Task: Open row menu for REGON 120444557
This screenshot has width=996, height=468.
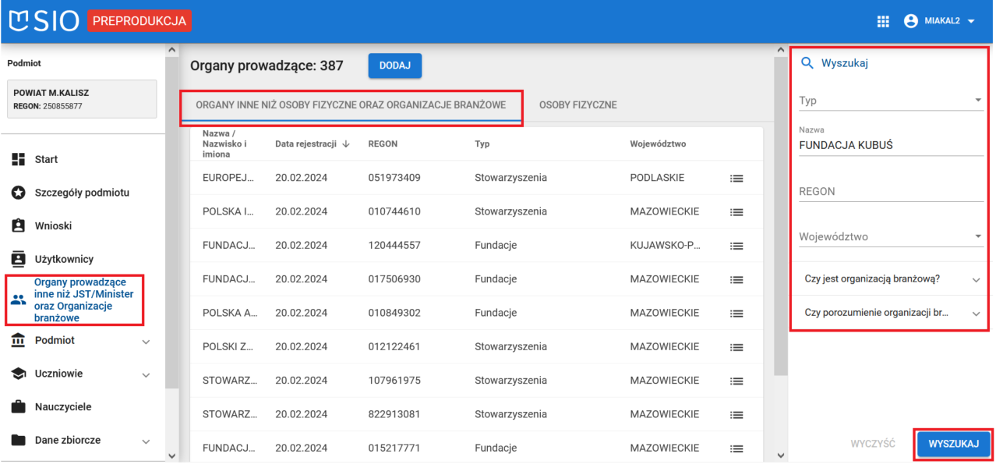Action: [736, 246]
